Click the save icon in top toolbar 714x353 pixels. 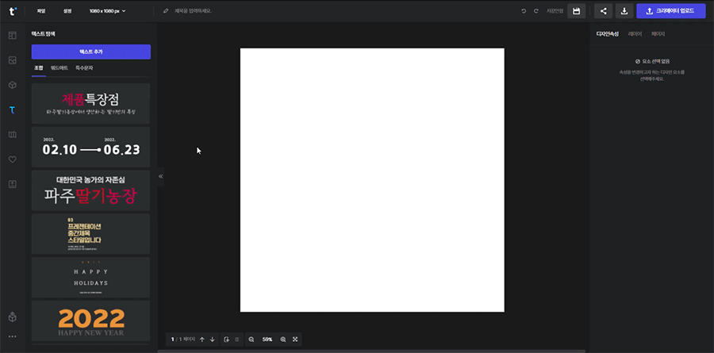(x=577, y=11)
